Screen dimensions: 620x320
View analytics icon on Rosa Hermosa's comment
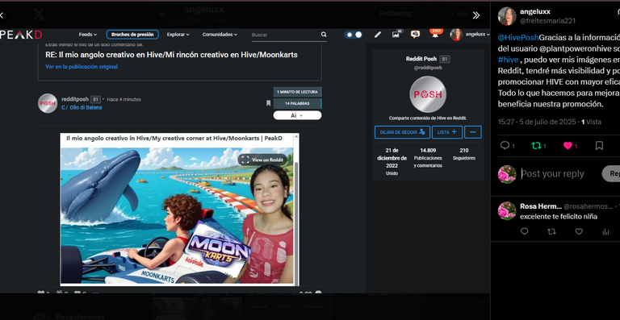coord(605,231)
